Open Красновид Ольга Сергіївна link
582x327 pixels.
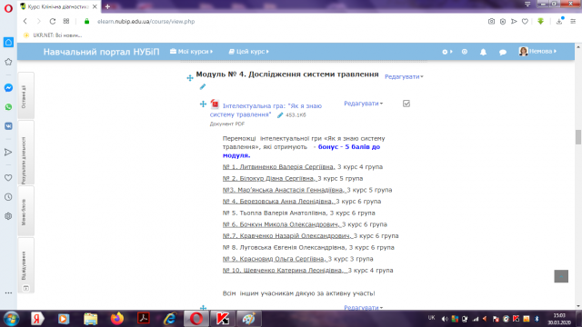[x=275, y=259]
